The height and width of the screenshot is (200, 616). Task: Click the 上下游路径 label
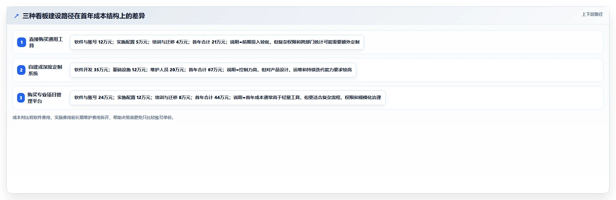click(592, 14)
